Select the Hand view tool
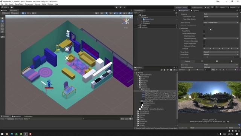The height and width of the screenshot is (136, 241). coord(2,19)
